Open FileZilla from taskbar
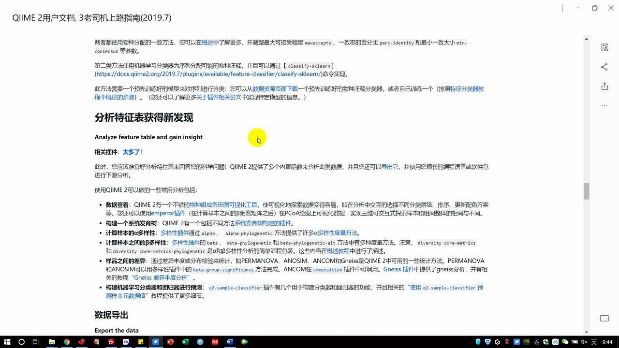This screenshot has width=619, height=348. tap(111, 342)
